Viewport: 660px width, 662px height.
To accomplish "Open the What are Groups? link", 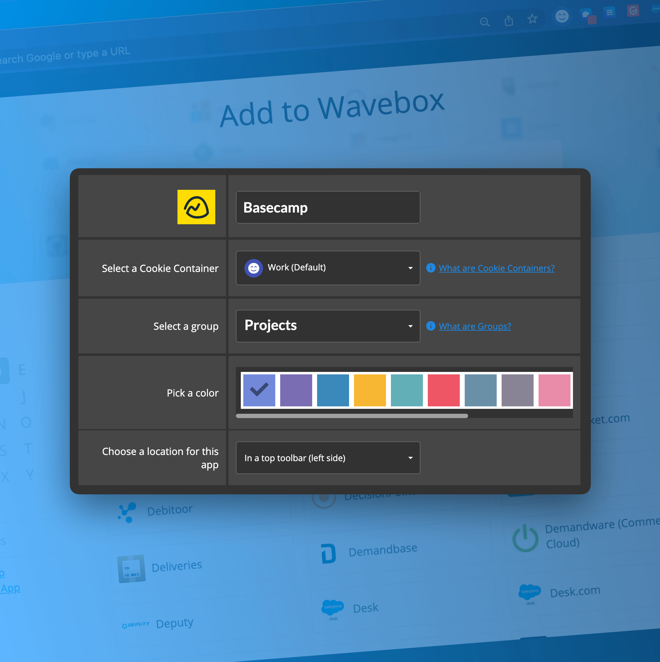I will pyautogui.click(x=475, y=326).
